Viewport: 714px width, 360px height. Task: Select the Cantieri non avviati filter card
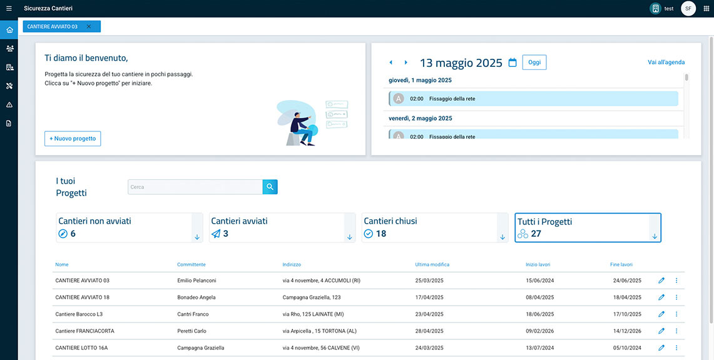click(x=130, y=227)
